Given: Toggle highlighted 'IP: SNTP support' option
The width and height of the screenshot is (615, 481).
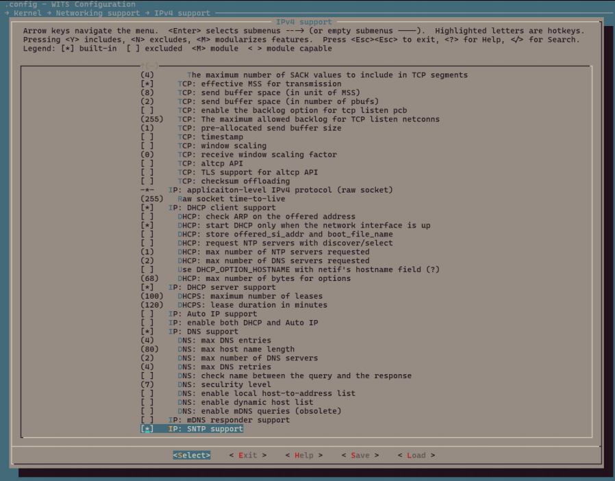Looking at the screenshot, I should (x=192, y=429).
